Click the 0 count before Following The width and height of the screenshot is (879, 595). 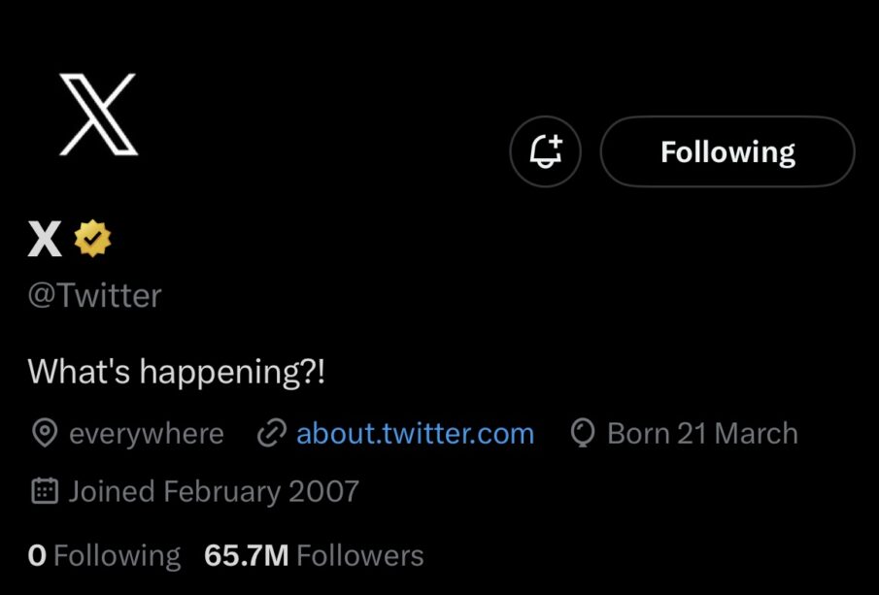pos(37,556)
